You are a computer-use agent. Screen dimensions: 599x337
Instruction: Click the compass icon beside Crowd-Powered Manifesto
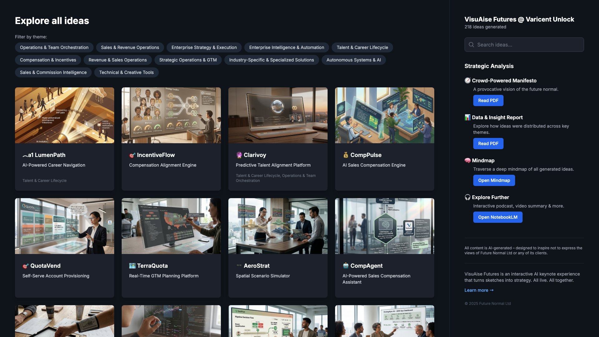(x=467, y=81)
